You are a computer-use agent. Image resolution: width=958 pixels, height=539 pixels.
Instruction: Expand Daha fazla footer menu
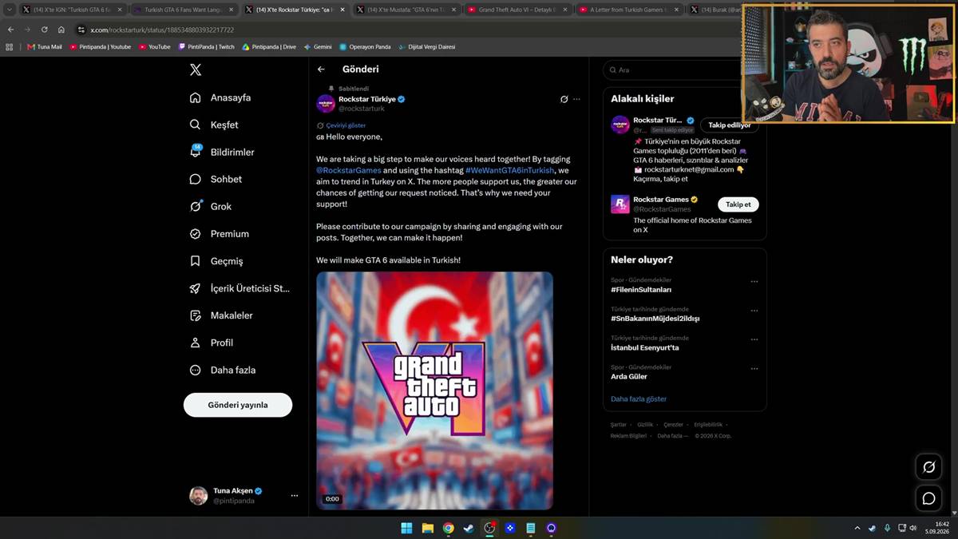671,436
